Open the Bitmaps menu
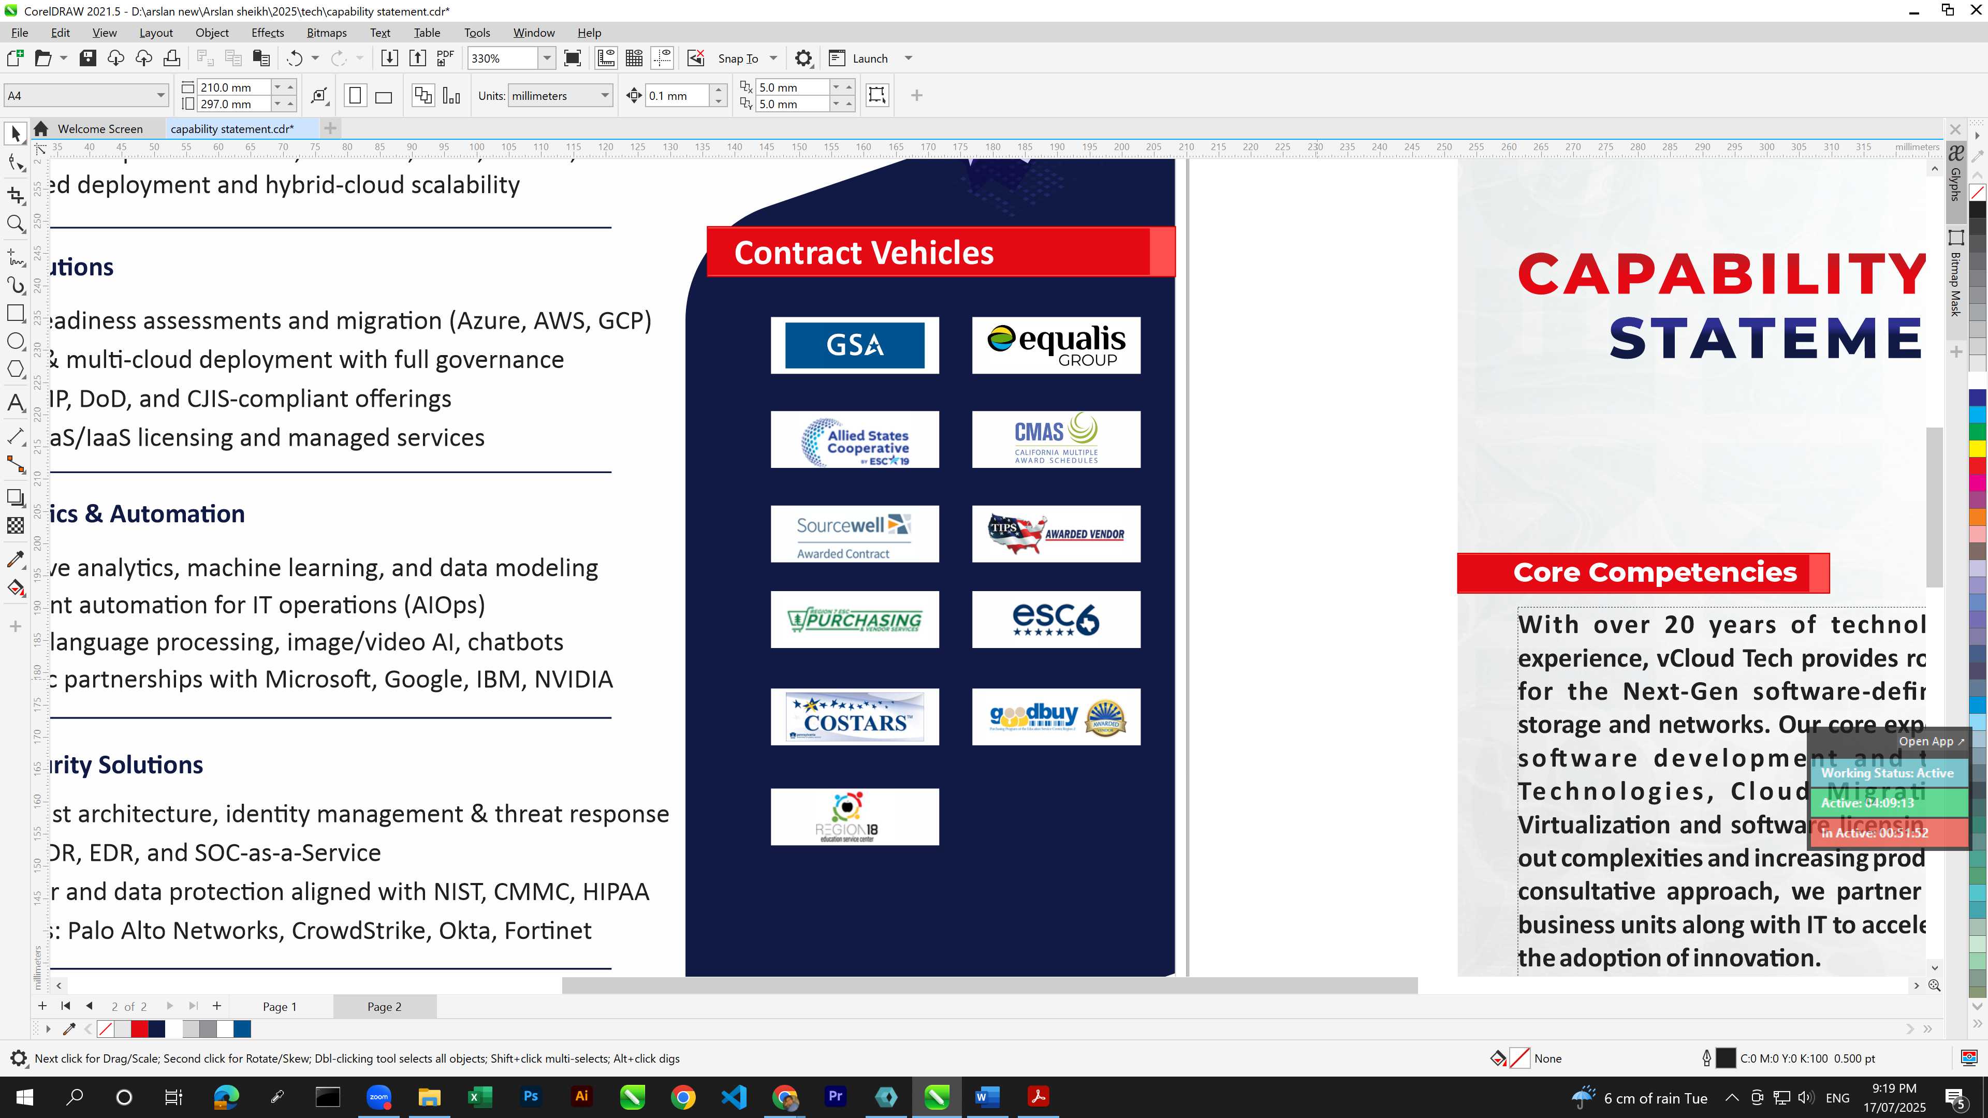This screenshot has height=1118, width=1988. click(327, 33)
